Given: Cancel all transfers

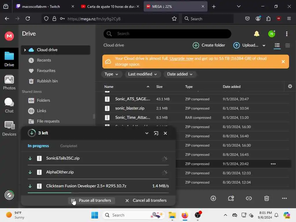Looking at the screenshot, I should coord(146,201).
